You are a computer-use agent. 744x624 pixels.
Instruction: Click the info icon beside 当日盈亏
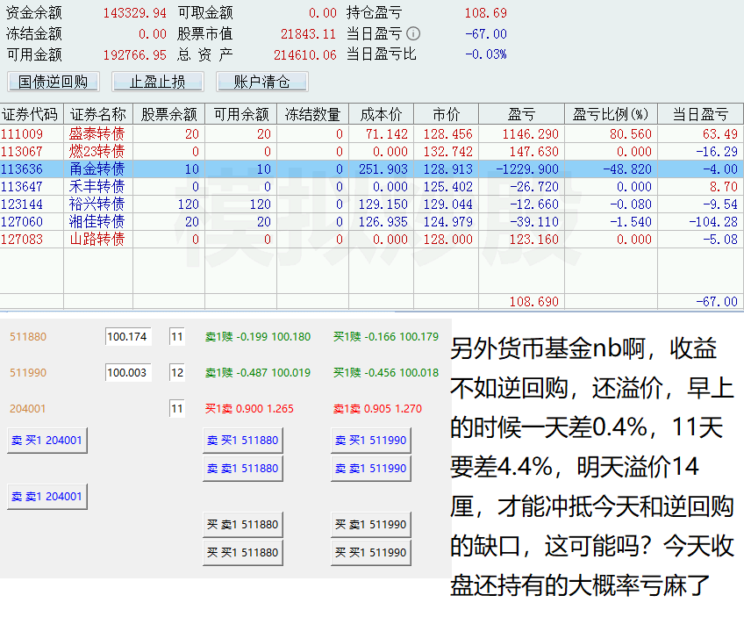pyautogui.click(x=413, y=34)
